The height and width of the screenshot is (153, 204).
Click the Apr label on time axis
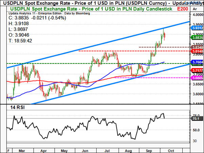43,151
